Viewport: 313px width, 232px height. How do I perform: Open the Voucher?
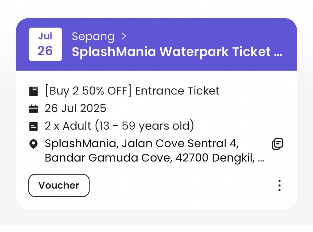[59, 185]
